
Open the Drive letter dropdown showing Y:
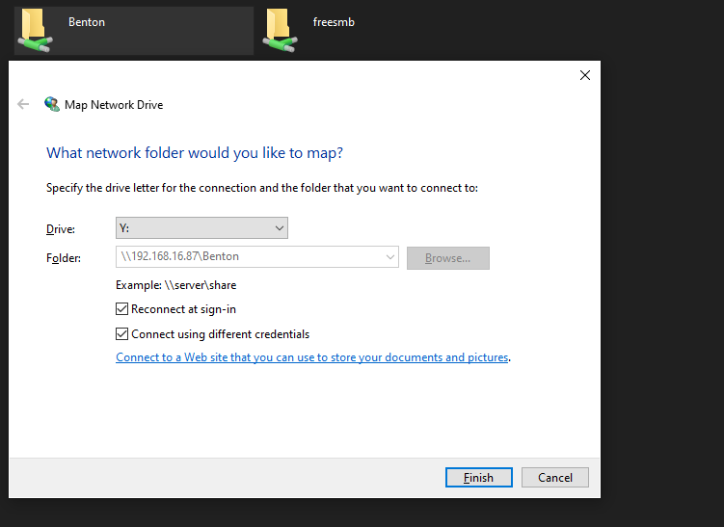click(x=201, y=228)
